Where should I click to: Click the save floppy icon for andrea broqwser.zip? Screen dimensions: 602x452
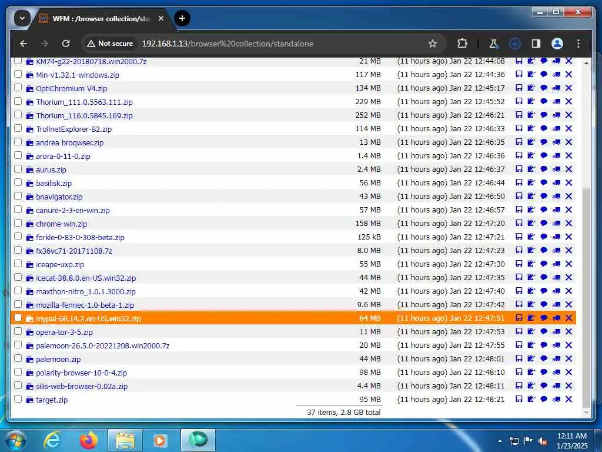pyautogui.click(x=519, y=142)
